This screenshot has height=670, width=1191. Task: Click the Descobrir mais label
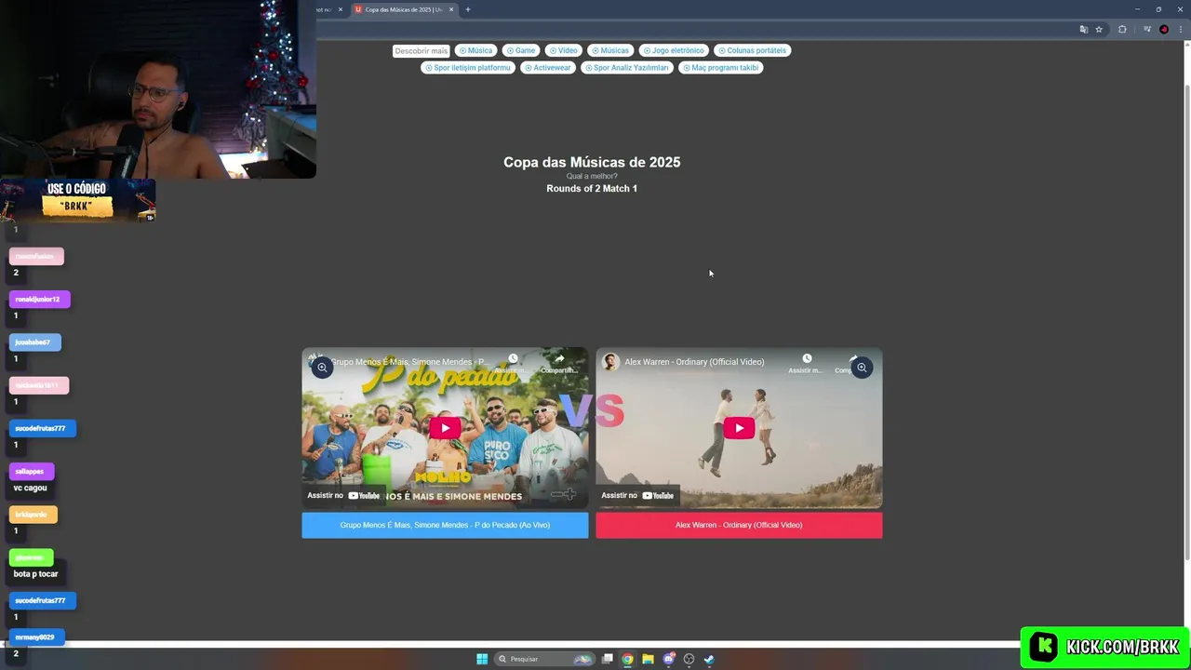(x=421, y=50)
